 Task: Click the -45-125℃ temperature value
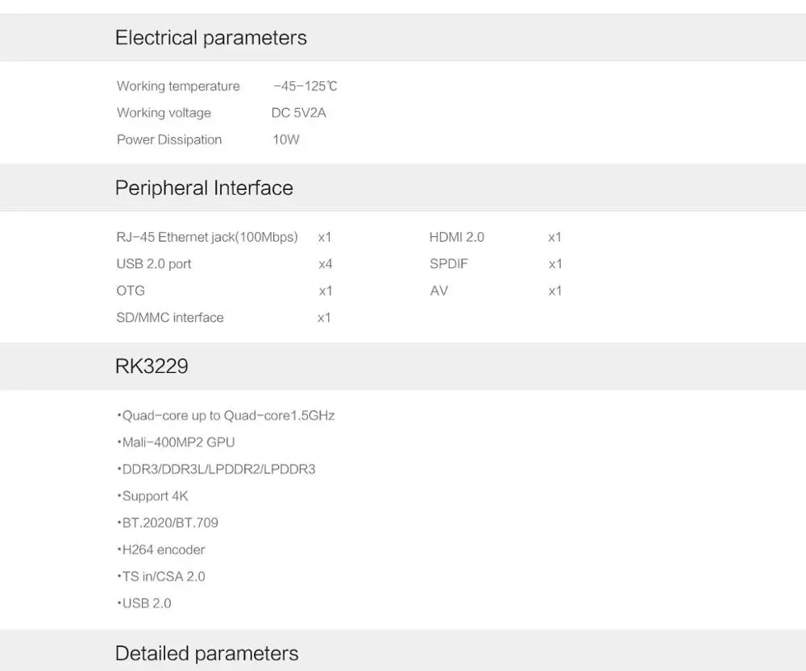click(x=305, y=86)
